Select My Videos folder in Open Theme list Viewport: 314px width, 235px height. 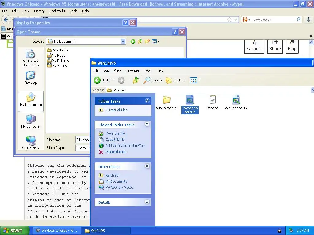coord(57,66)
